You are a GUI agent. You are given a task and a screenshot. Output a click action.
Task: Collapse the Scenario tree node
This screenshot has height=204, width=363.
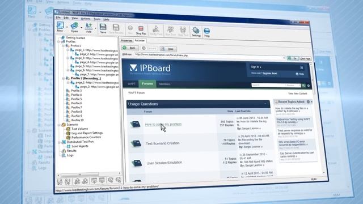(x=59, y=125)
